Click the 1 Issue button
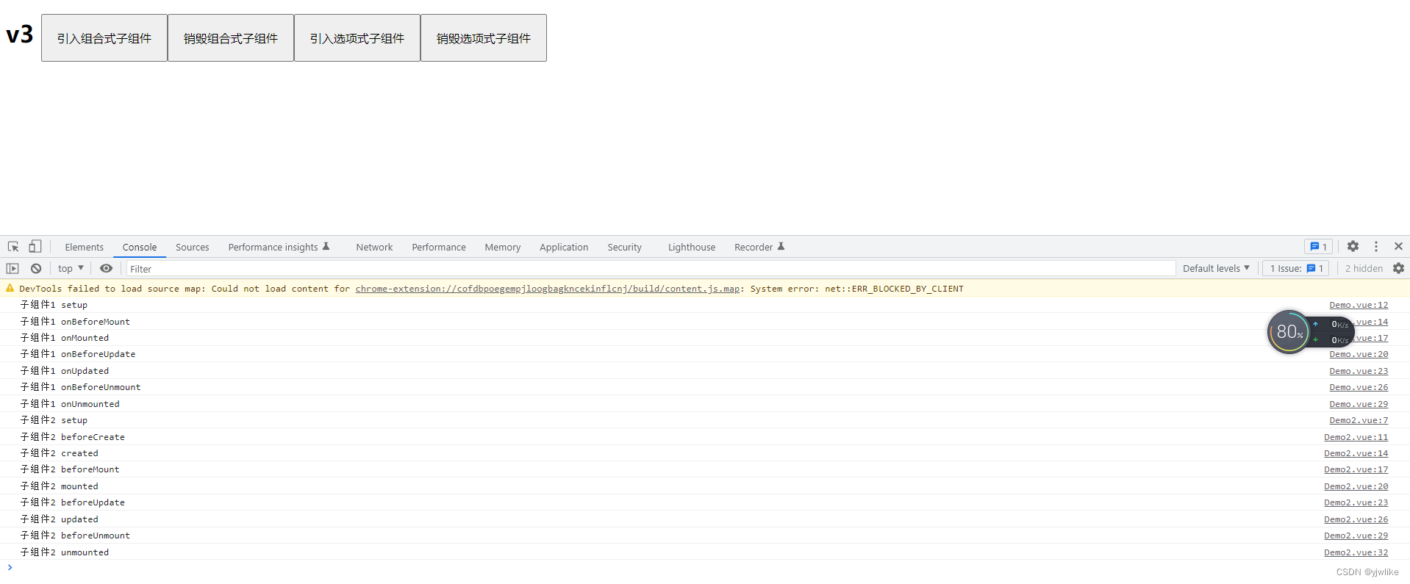Screen dimensions: 1410x584 tap(1297, 269)
